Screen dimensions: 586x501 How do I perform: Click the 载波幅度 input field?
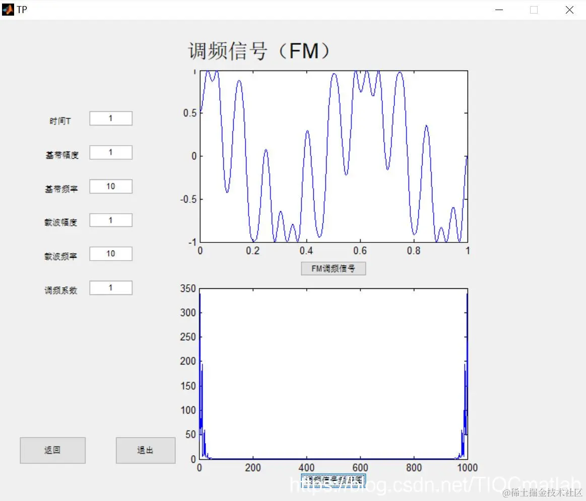[111, 220]
